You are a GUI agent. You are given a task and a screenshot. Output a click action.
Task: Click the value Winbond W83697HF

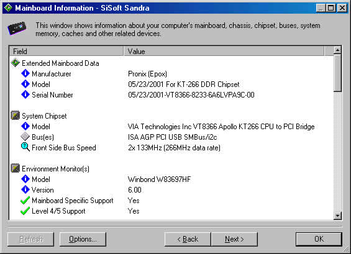(x=159, y=179)
